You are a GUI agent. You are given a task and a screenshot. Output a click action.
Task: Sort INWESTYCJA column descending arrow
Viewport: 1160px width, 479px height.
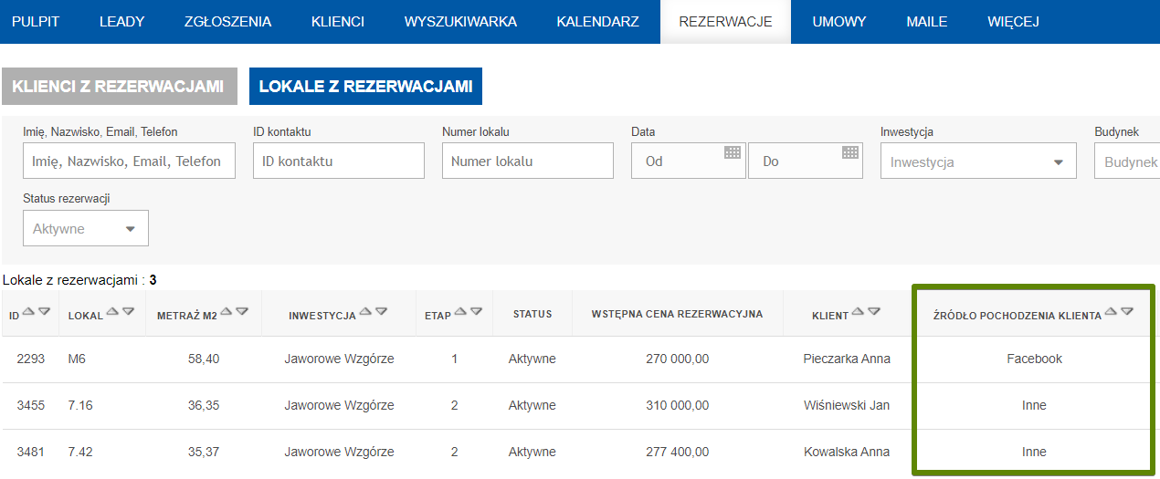[x=381, y=312]
